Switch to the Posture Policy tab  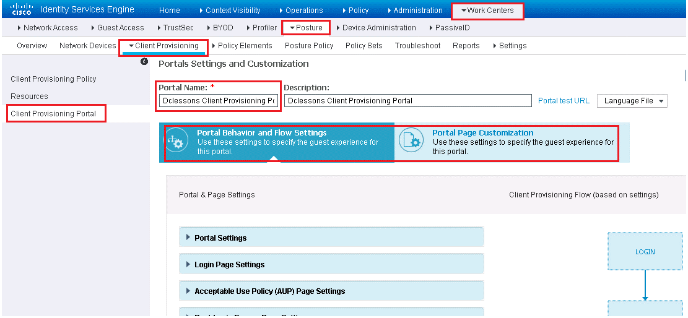309,46
